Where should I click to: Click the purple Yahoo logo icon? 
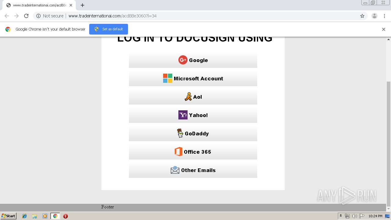tap(183, 115)
